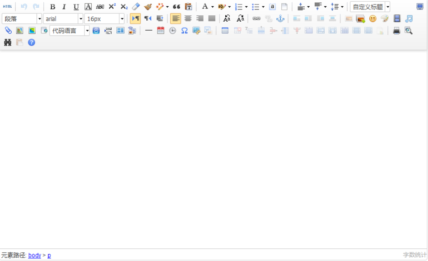Insert a page break
Screen dimensions: 428x261
pyautogui.click(x=108, y=31)
